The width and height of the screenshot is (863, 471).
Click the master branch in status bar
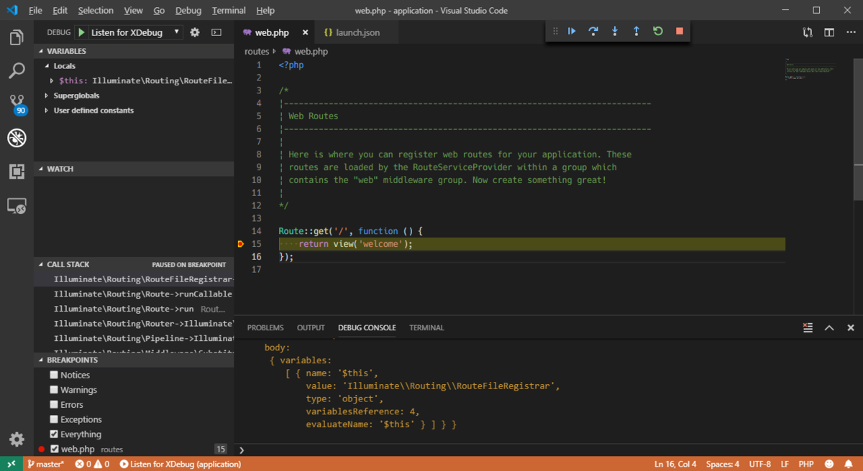pos(46,464)
